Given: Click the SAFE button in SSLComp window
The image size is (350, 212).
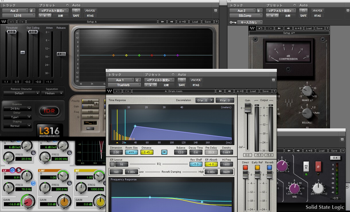Looking at the screenshot, I should (303, 16).
